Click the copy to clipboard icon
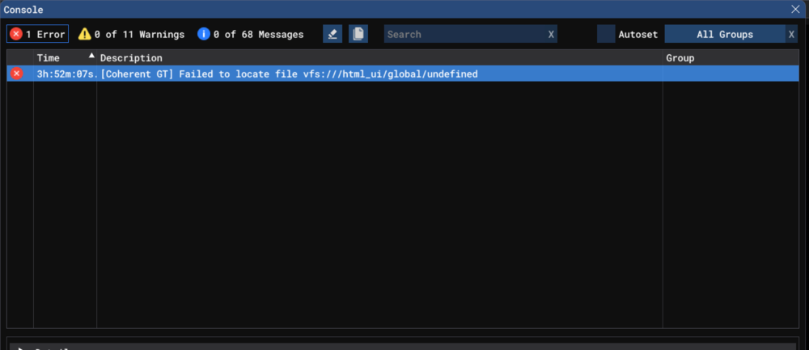This screenshot has width=809, height=350. [x=358, y=34]
